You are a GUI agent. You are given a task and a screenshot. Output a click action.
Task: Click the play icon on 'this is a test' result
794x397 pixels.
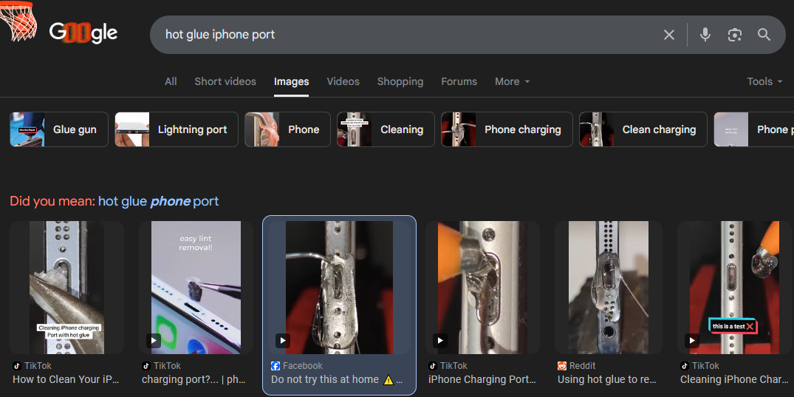pyautogui.click(x=692, y=340)
